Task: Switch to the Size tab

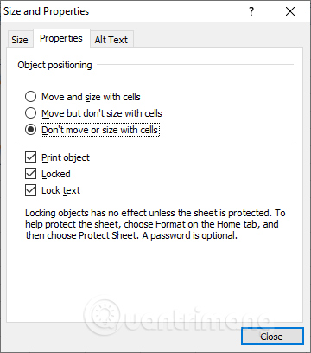Action: tap(20, 40)
